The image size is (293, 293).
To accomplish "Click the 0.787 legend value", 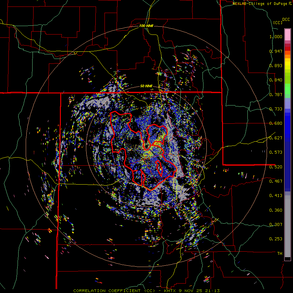I will [x=276, y=94].
